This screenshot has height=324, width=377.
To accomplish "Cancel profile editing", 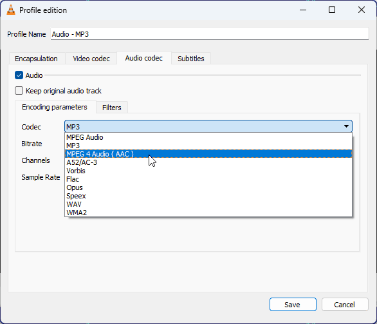I will click(x=345, y=305).
